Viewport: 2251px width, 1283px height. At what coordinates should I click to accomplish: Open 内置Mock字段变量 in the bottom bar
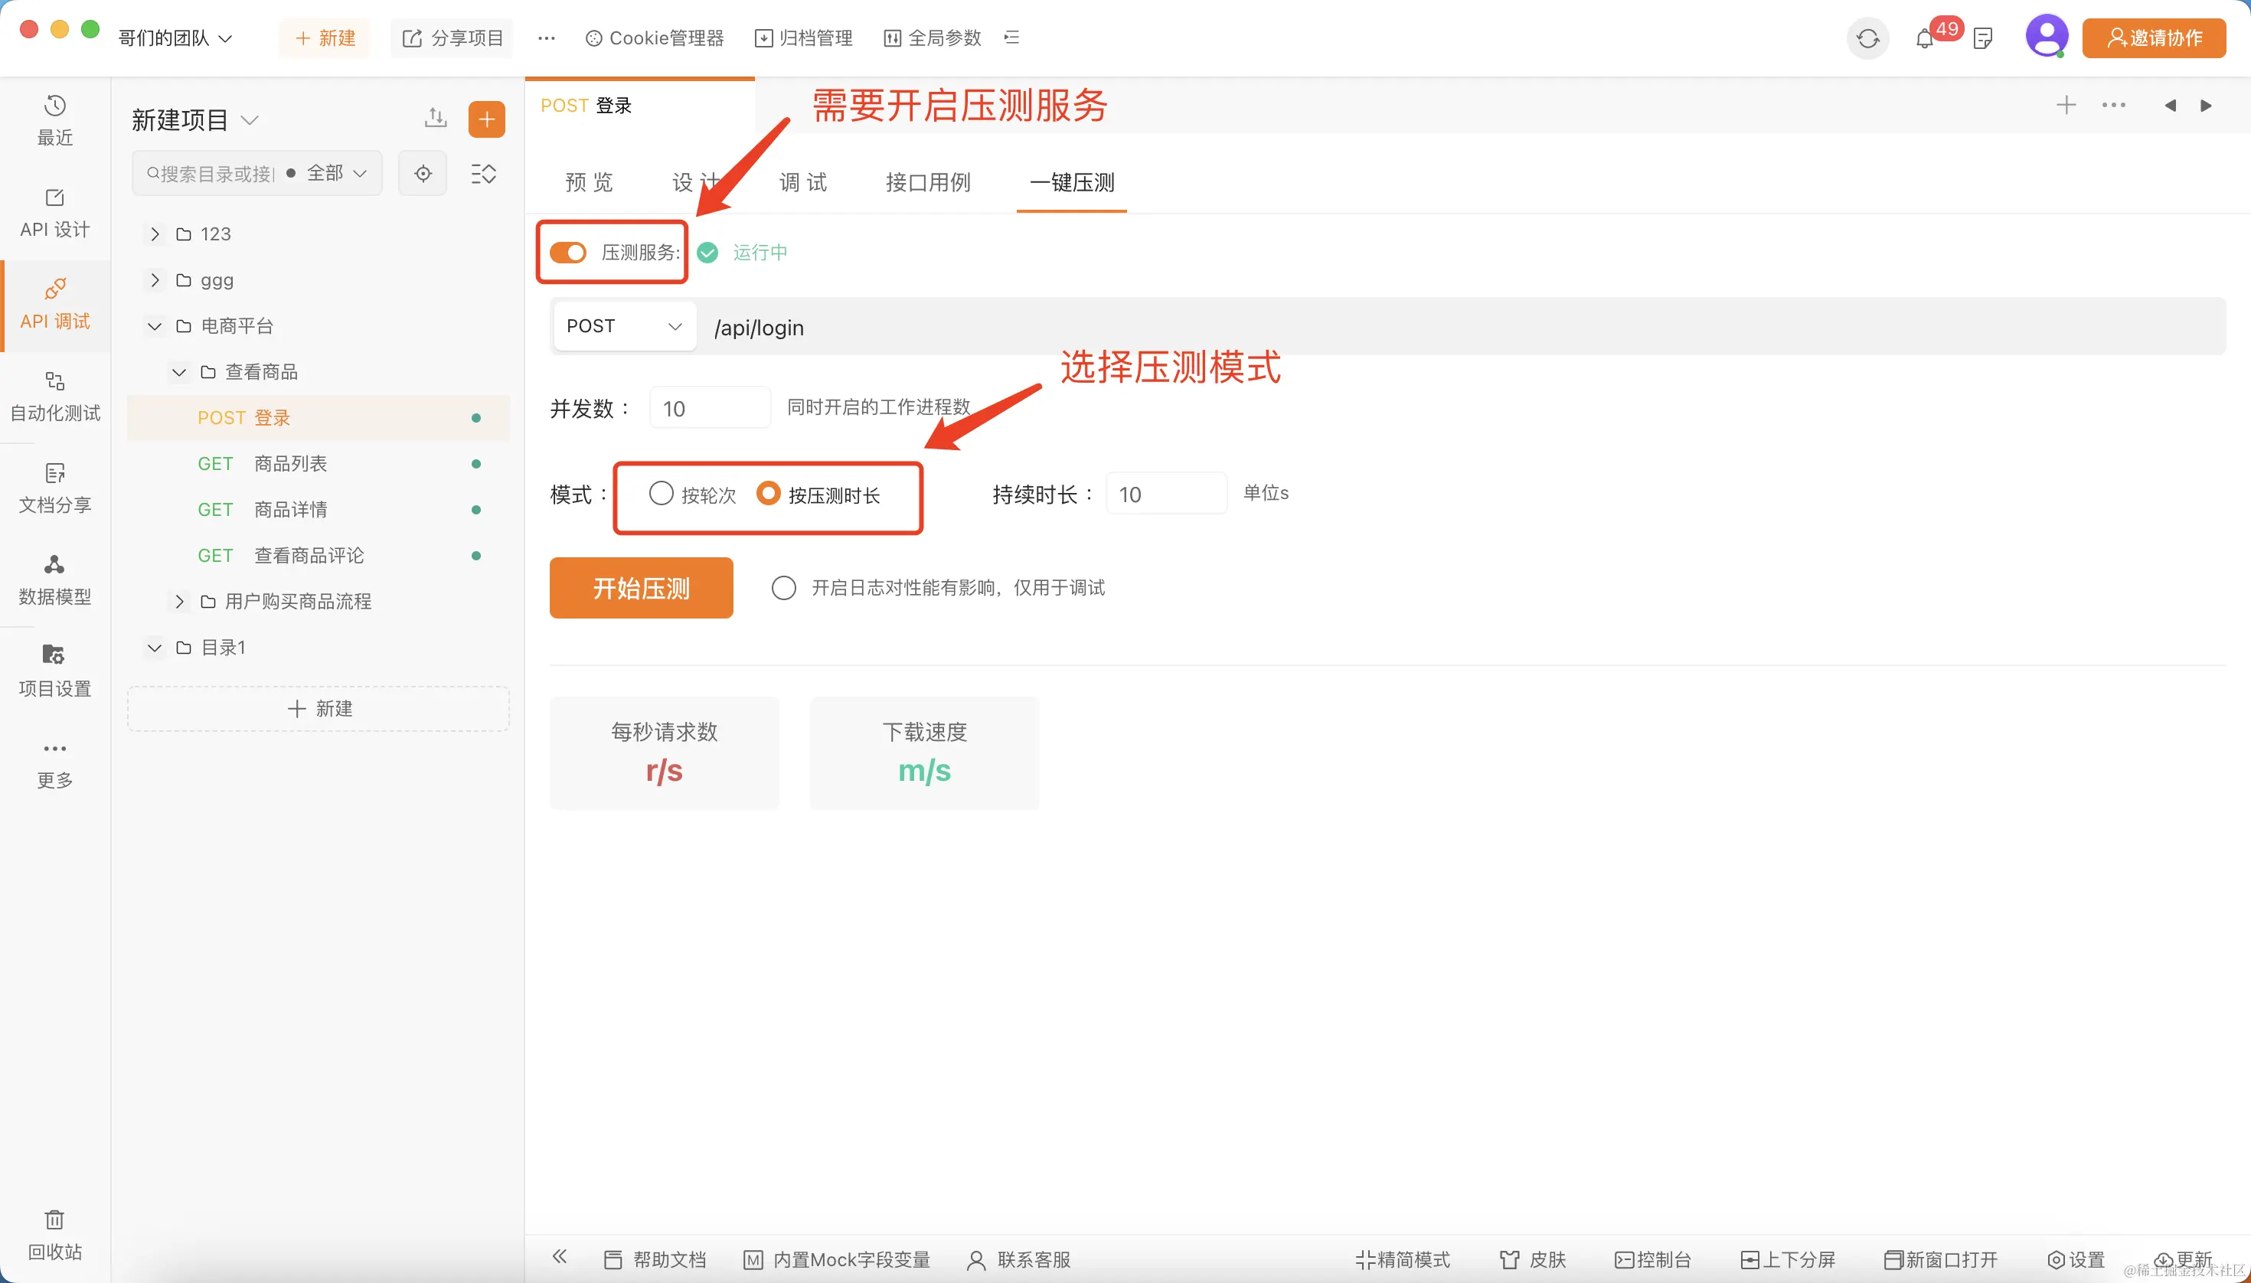click(x=838, y=1259)
